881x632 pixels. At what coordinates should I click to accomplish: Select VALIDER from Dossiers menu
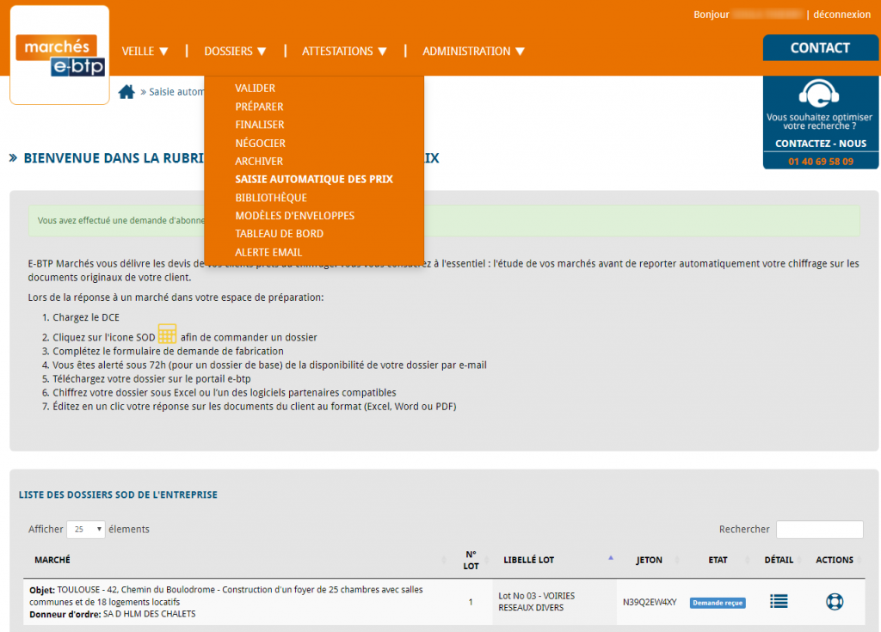tap(255, 89)
